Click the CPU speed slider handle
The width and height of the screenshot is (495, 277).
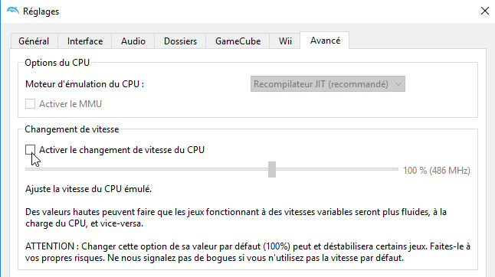click(272, 170)
